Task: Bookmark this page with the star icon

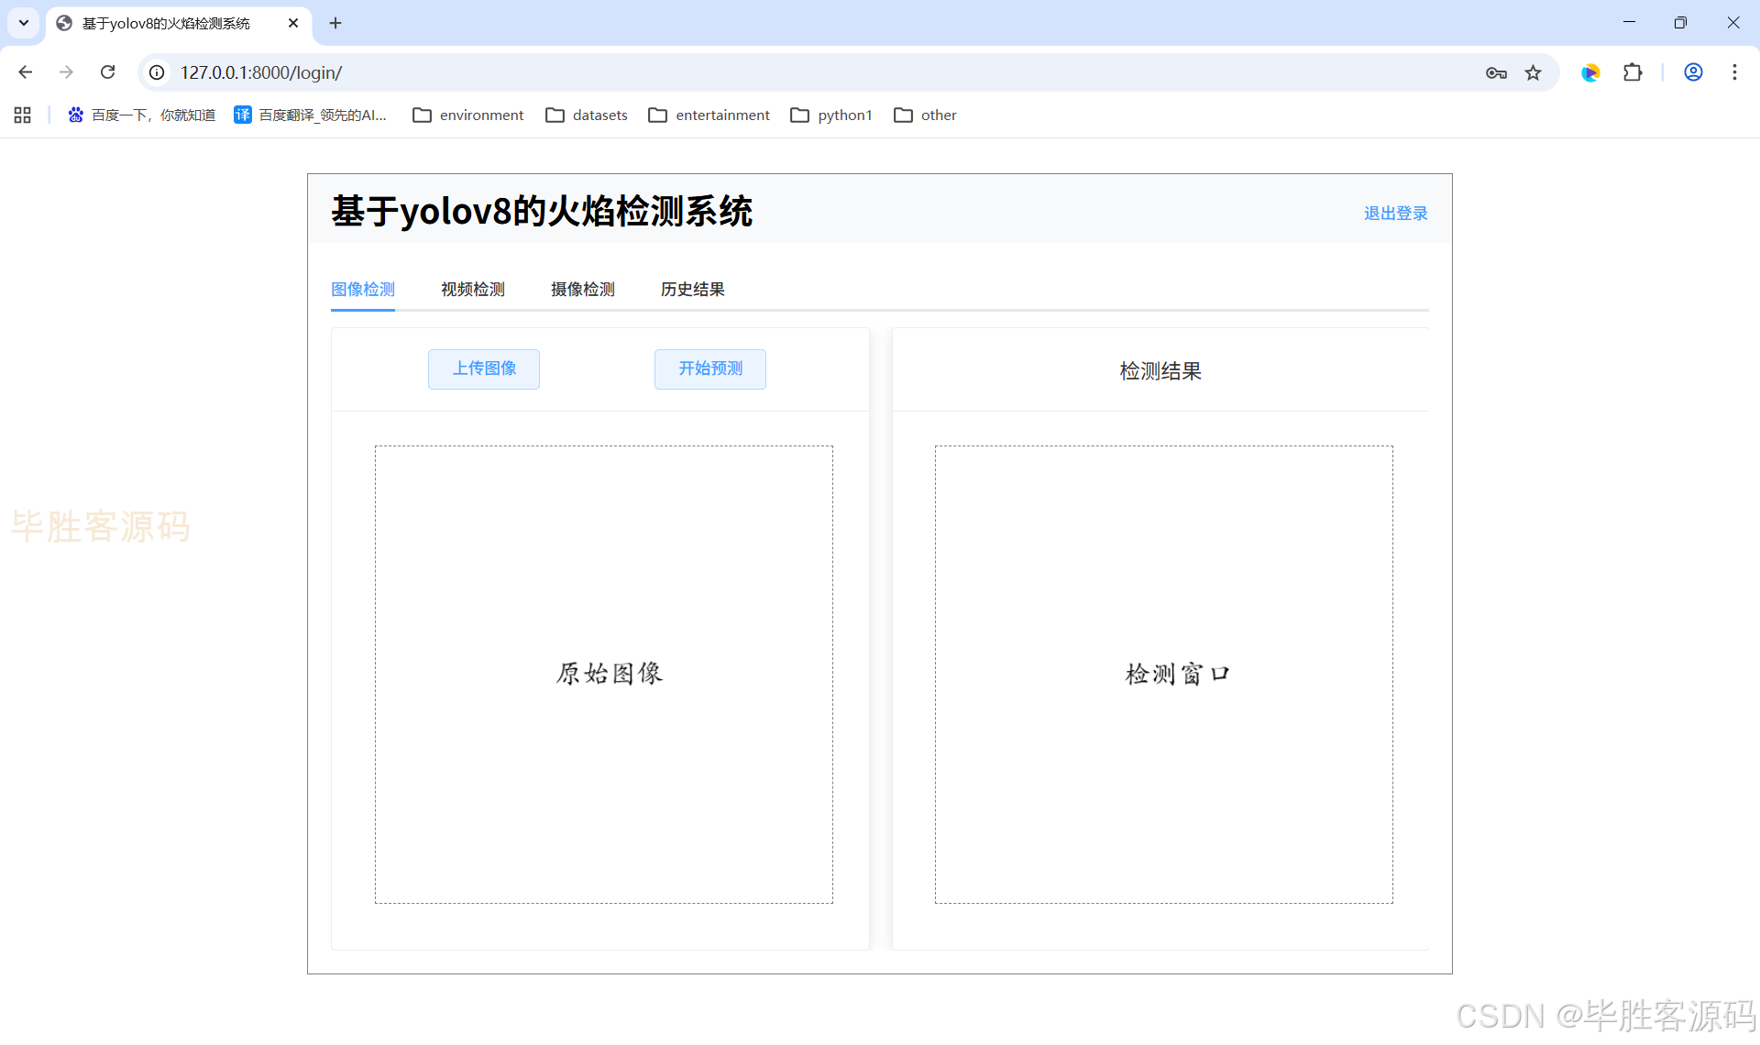Action: [1533, 72]
